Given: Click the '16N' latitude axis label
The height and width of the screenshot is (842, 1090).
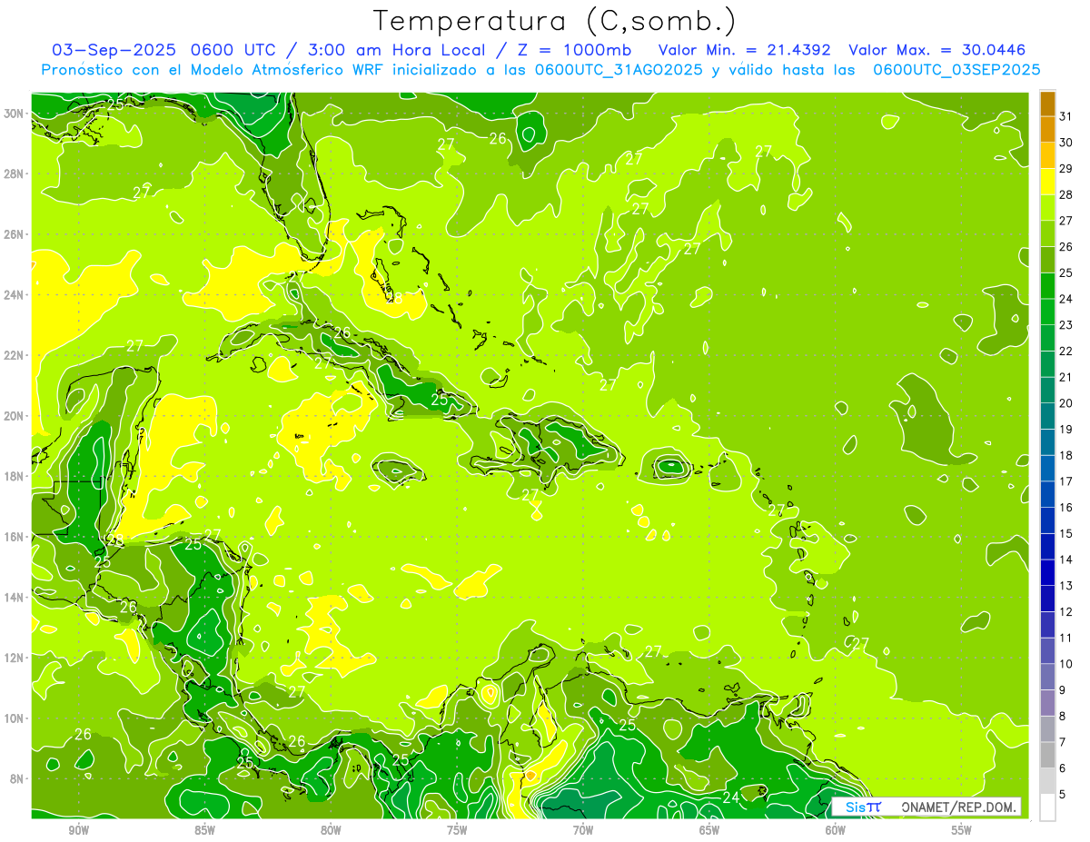Looking at the screenshot, I should click(x=14, y=537).
